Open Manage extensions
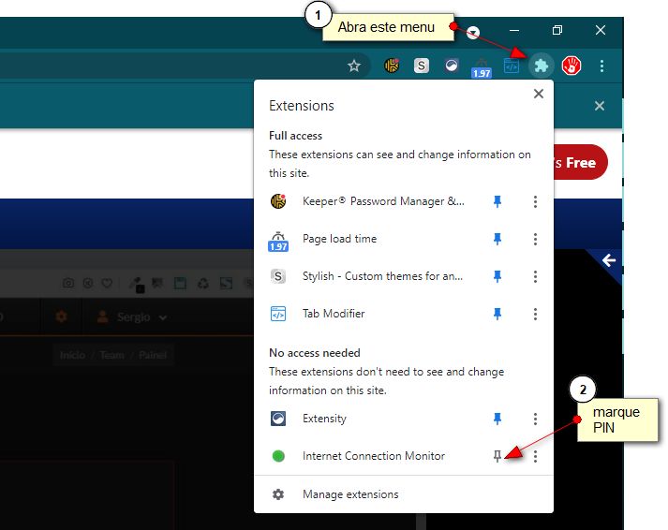Image resolution: width=668 pixels, height=530 pixels. 404,494
